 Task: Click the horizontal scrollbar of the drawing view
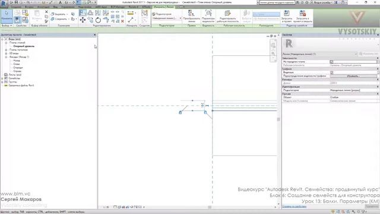coord(210,207)
